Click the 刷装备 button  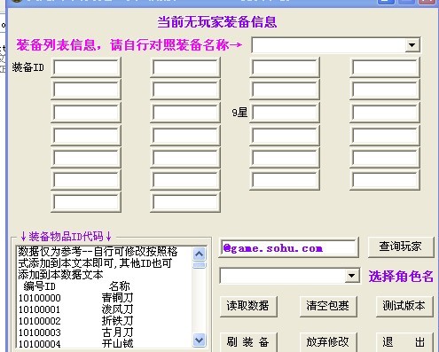tap(248, 342)
